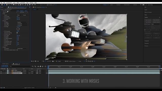Click the current time indicator playhead
162x91 pixels.
click(x=48, y=67)
